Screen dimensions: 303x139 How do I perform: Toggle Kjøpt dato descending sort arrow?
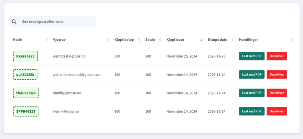click(201, 40)
